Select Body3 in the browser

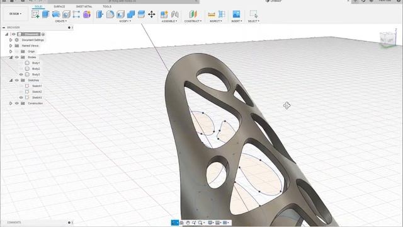(36, 74)
